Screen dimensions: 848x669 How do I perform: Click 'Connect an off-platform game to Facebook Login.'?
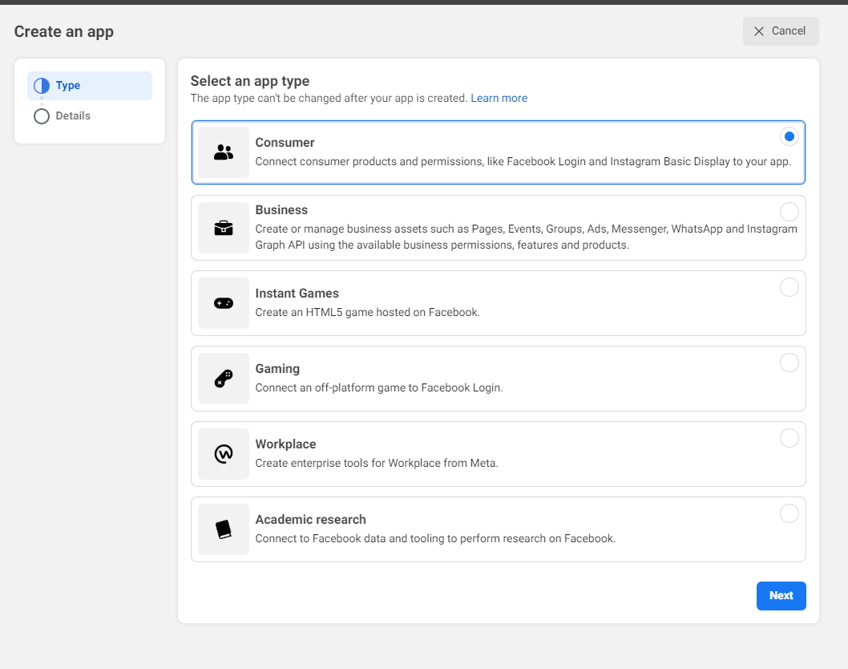tap(379, 387)
